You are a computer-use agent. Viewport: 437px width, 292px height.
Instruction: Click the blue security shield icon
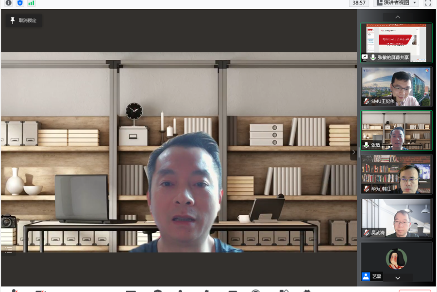(20, 3)
